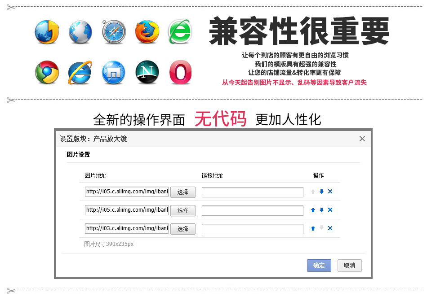Cancel with the 取消 button
Screen dimensions: 427x301
[x=350, y=266]
